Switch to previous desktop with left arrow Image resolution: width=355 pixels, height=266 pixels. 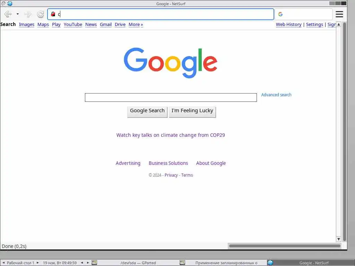(x=3, y=263)
